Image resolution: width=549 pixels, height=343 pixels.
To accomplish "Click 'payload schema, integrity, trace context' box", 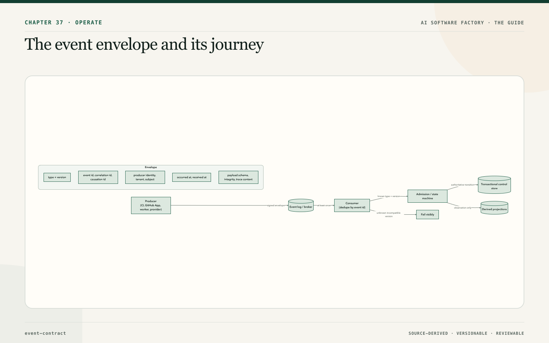I will click(238, 177).
